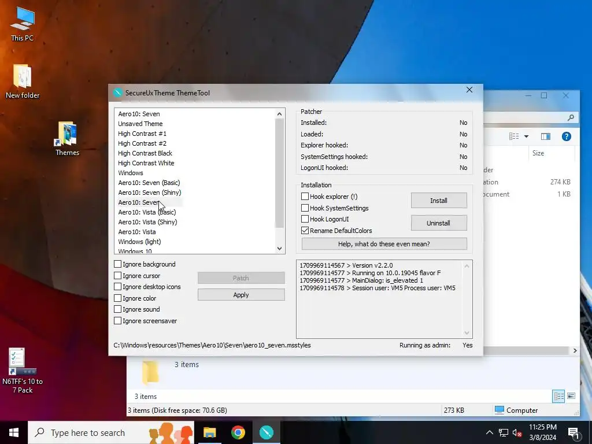Click ThemeTool title bar app icon
This screenshot has width=592, height=444.
118,92
